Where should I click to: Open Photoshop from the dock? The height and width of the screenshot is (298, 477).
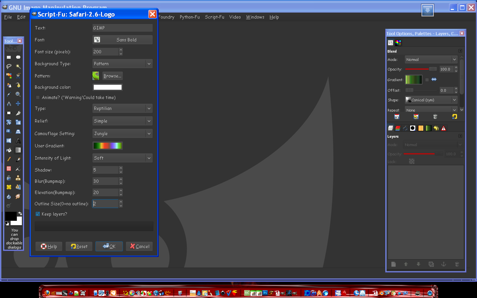(265, 293)
